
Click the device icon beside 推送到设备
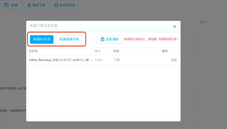[x=56, y=5]
